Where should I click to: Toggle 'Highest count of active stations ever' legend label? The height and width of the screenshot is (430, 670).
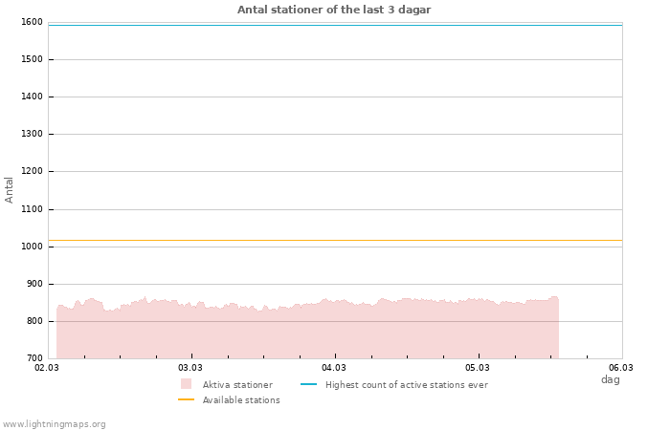click(406, 385)
